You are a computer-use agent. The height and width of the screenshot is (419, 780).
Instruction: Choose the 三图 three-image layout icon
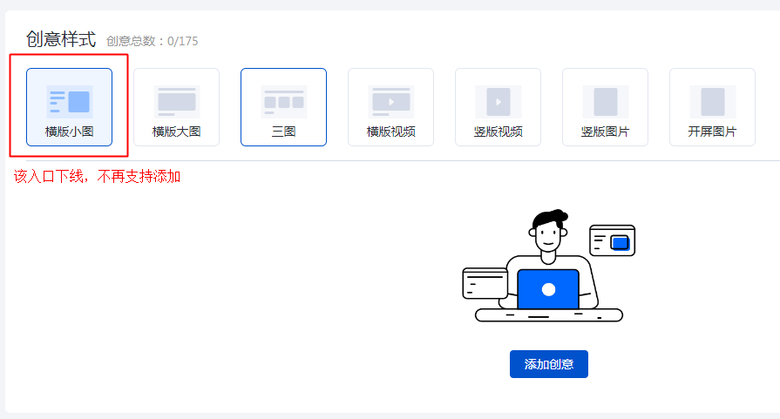coord(283,101)
